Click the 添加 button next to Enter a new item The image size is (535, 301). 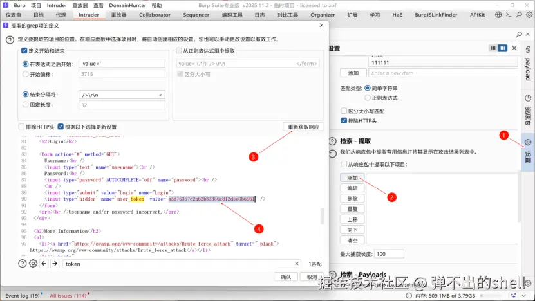pos(353,73)
